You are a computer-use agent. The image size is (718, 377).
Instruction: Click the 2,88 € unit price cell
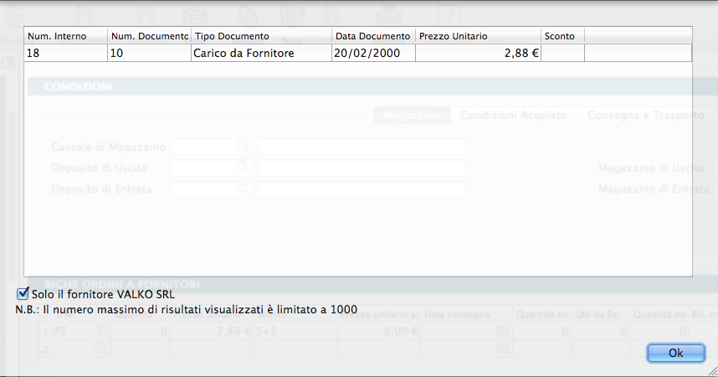[477, 53]
